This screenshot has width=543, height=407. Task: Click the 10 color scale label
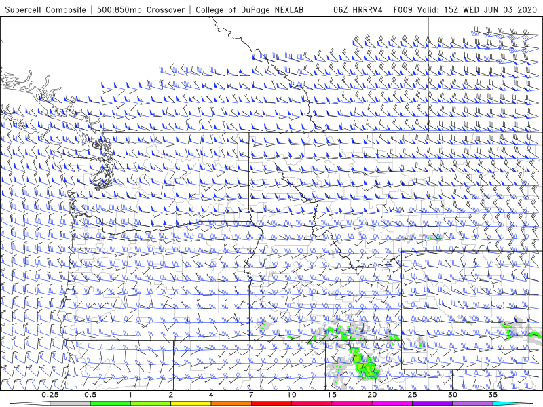(x=292, y=395)
